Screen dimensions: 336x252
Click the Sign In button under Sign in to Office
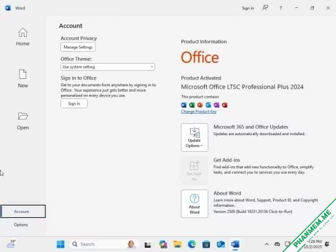74,103
